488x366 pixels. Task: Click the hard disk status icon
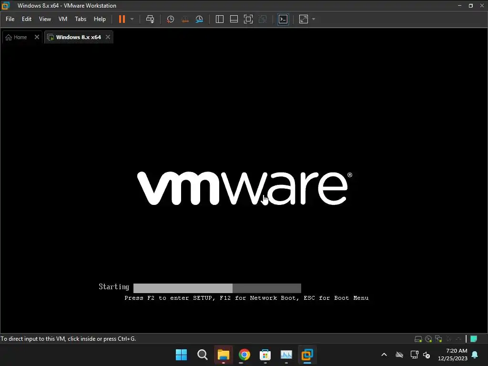418,339
